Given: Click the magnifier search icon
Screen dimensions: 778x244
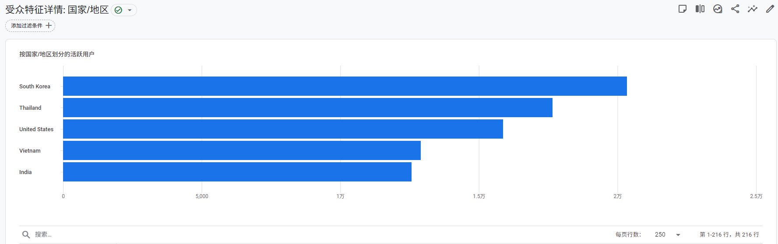Looking at the screenshot, I should point(26,234).
